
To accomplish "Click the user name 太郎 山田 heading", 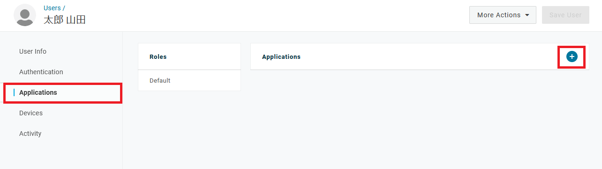I will coord(65,20).
